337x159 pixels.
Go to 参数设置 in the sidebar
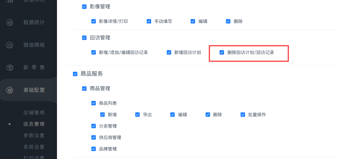(34, 136)
